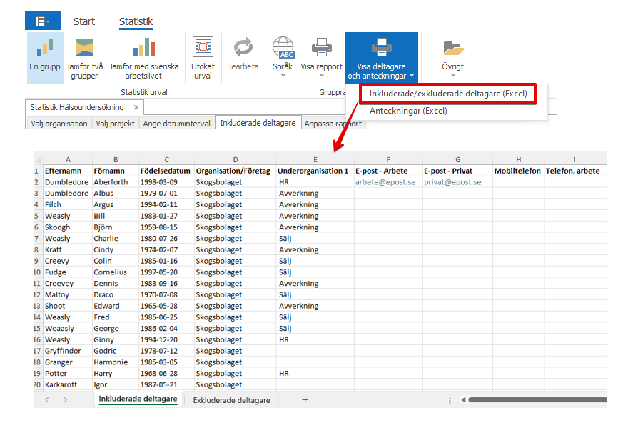Collapse Visa deltagare och anteckningar chevron
This screenshot has width=628, height=428.
click(x=412, y=75)
